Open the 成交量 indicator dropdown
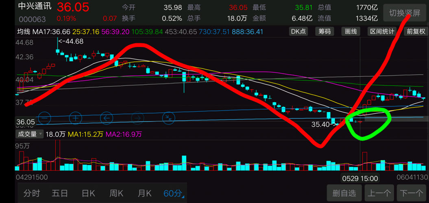Viewport: 429px width, 203px height. pyautogui.click(x=29, y=134)
